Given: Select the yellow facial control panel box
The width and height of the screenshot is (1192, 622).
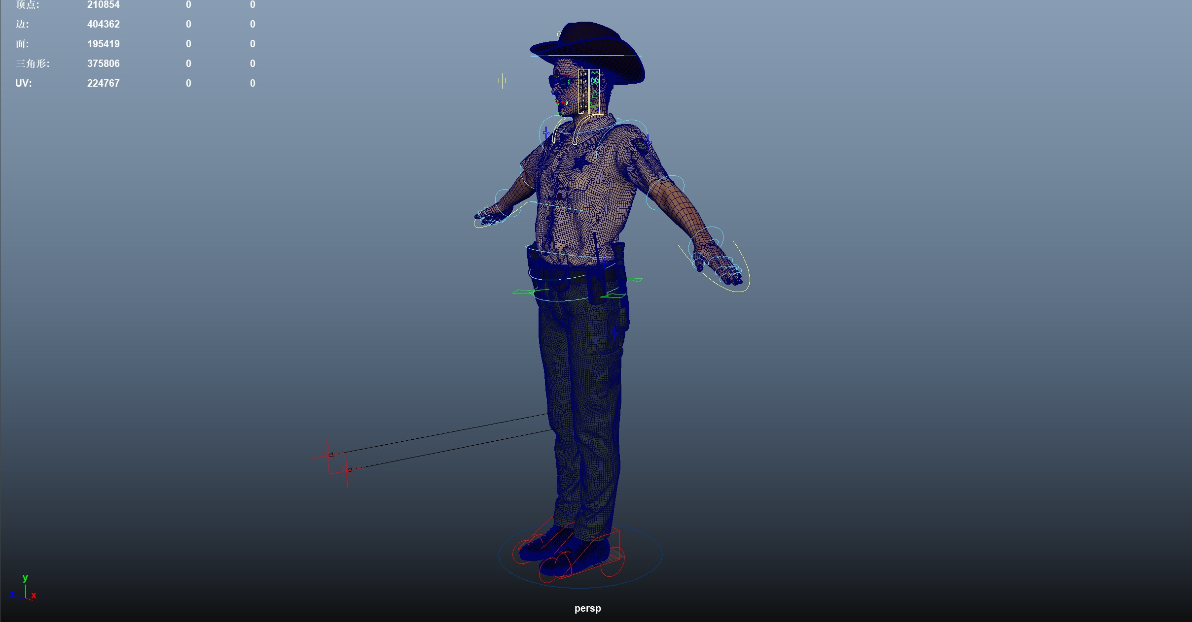Looking at the screenshot, I should tap(589, 92).
